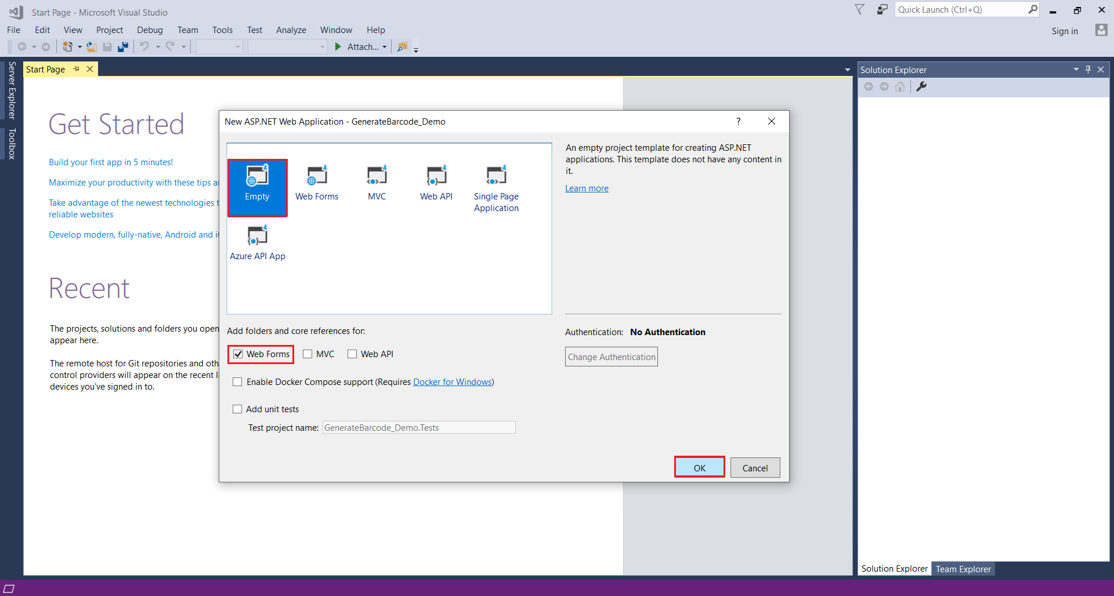Viewport: 1114px width, 596px height.
Task: Expand the Attach button dropdown arrow
Action: [x=384, y=47]
